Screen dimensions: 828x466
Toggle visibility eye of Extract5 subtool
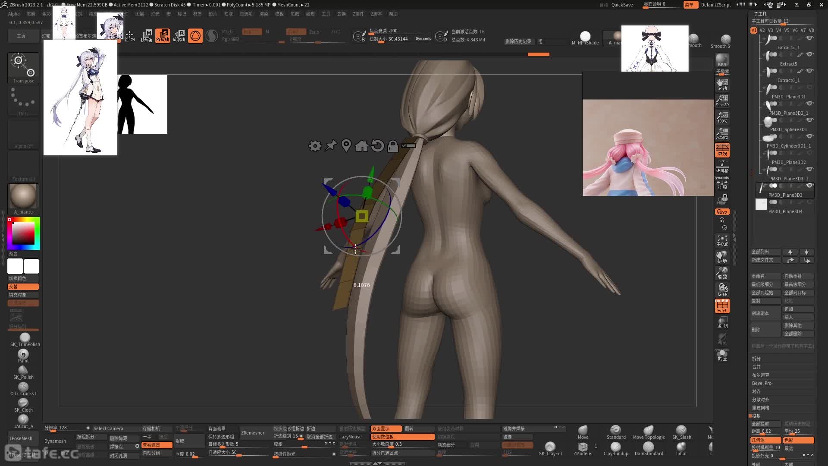[810, 54]
